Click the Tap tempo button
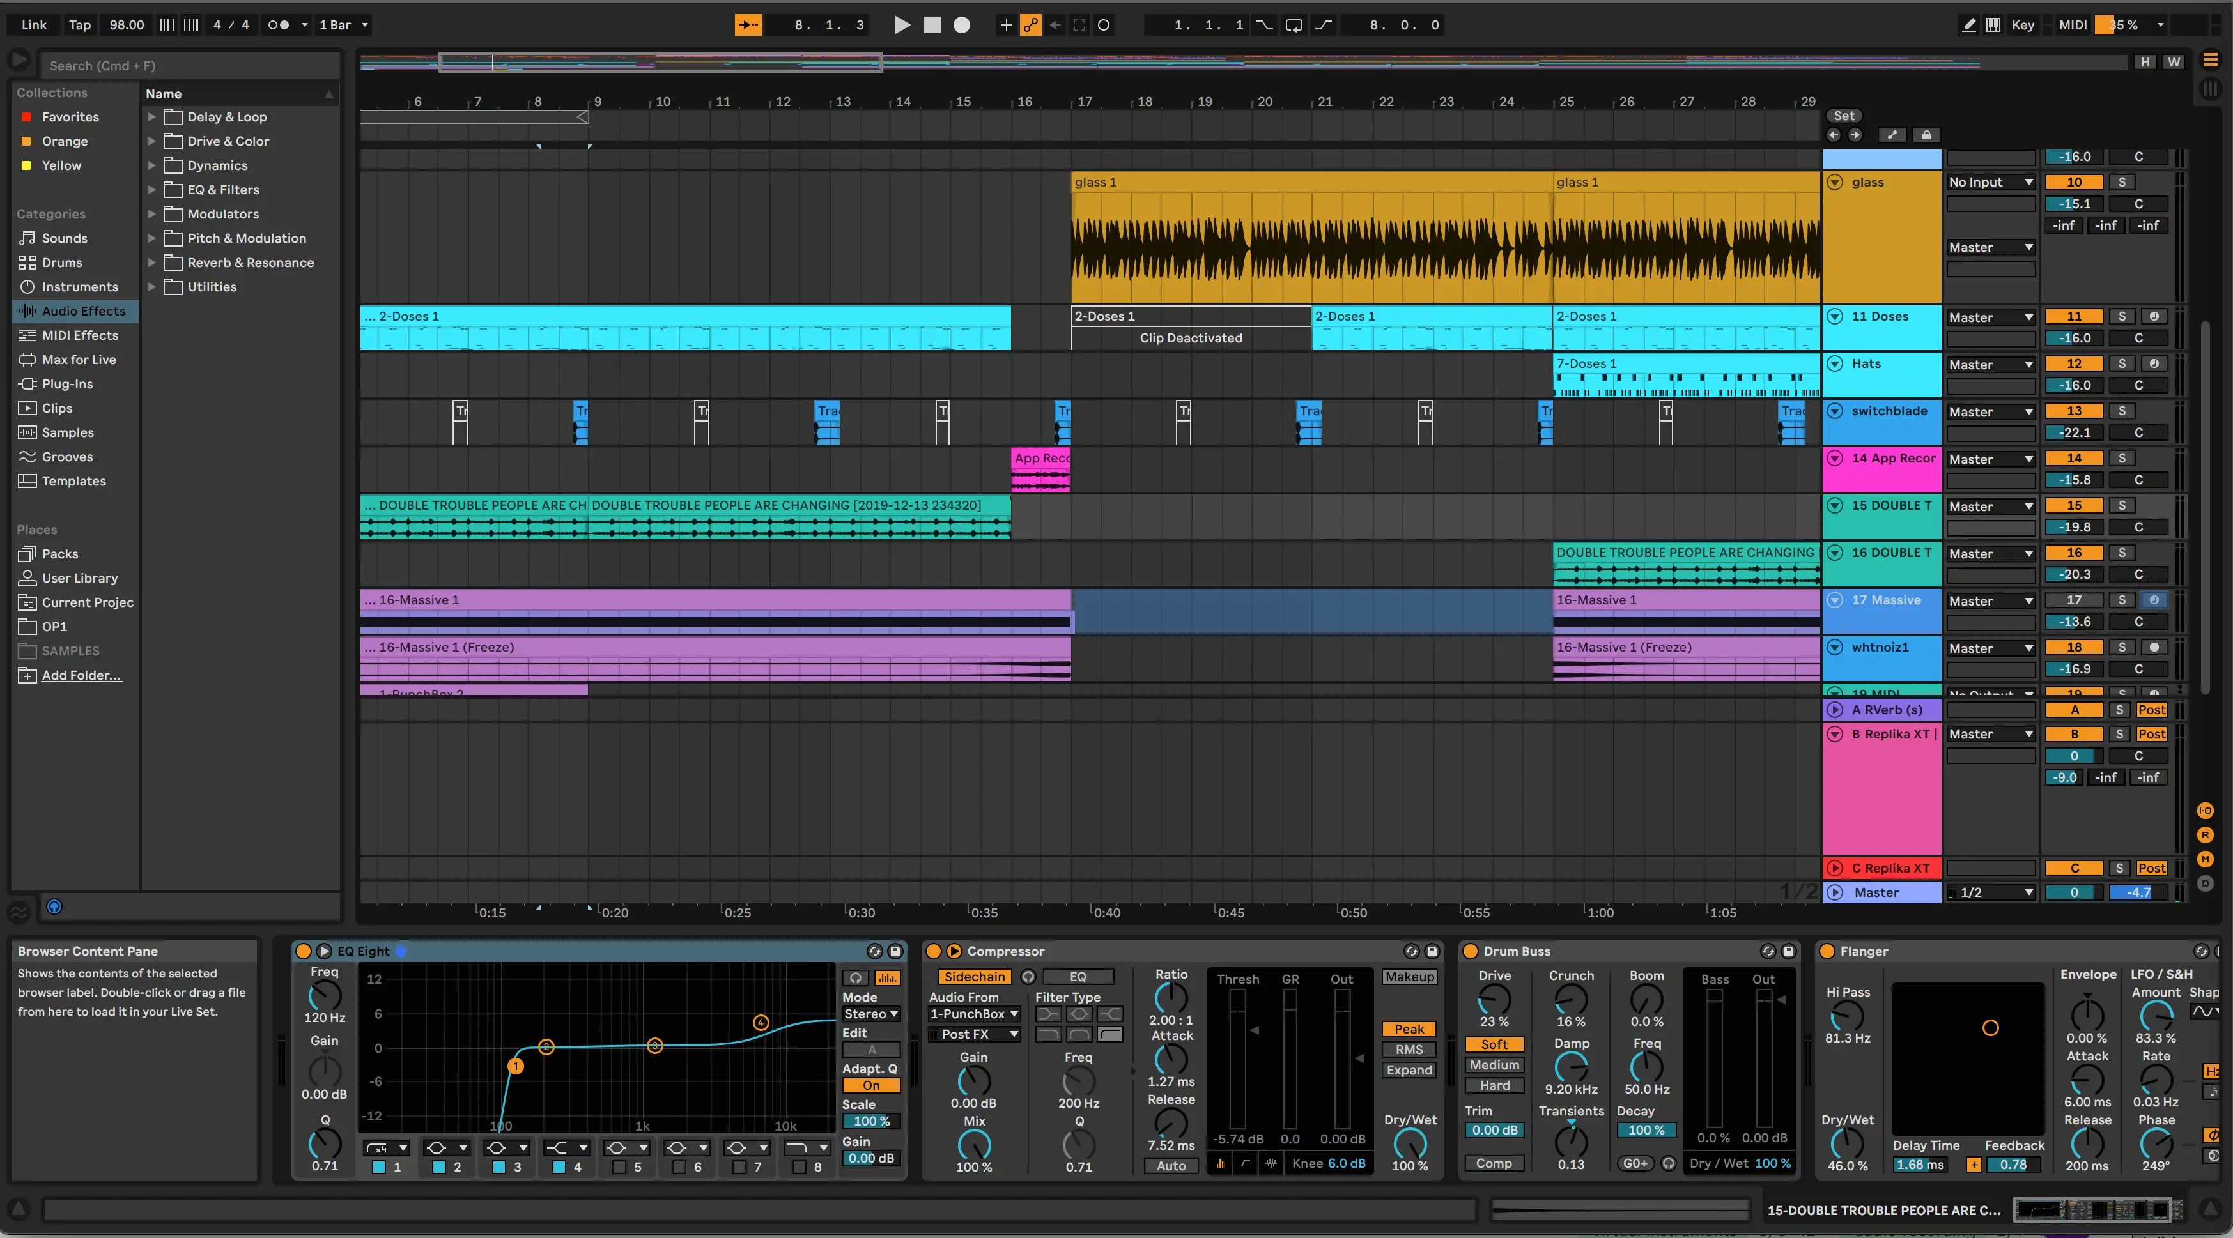 (x=80, y=25)
